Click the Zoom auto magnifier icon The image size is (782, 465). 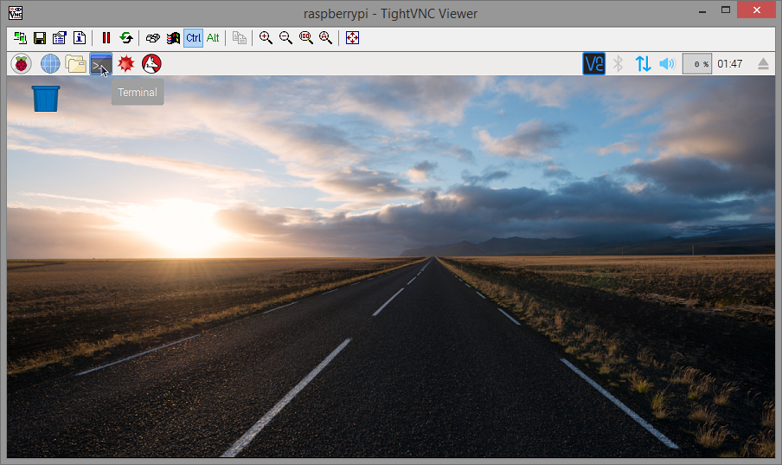pyautogui.click(x=325, y=38)
